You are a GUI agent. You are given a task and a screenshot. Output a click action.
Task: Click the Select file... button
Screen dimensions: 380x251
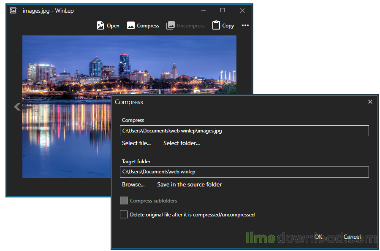[x=136, y=143]
